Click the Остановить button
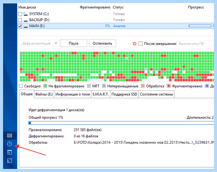Viewport: 217px width, 172px height. point(102,43)
